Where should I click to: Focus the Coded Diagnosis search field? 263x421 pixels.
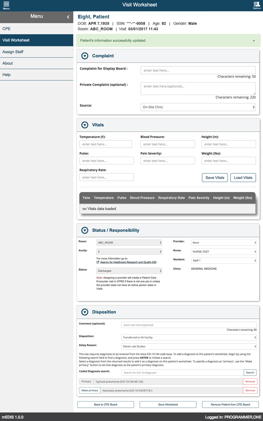tap(183, 373)
